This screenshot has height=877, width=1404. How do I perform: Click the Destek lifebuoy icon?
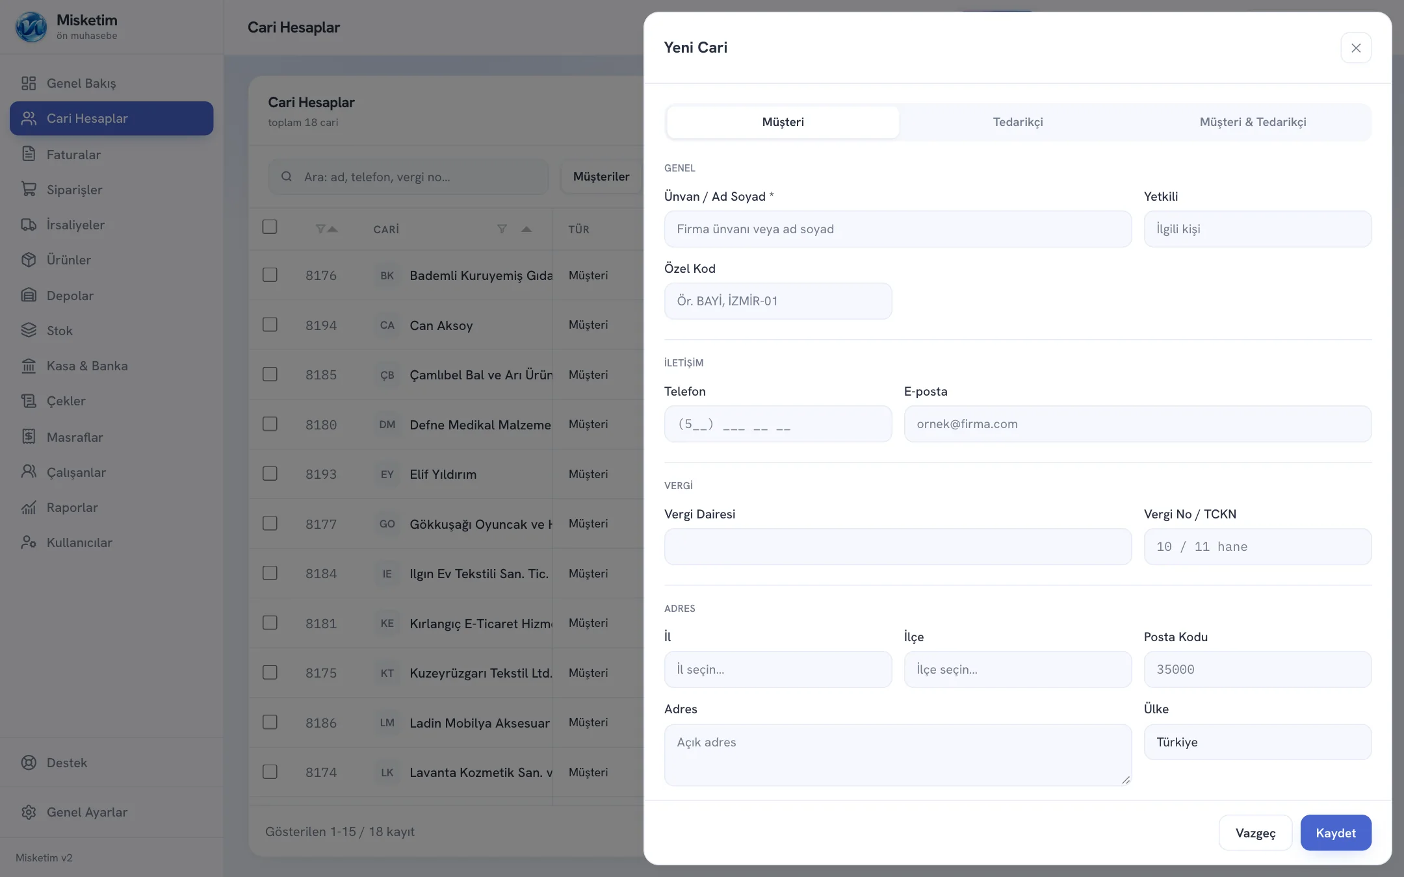tap(29, 762)
